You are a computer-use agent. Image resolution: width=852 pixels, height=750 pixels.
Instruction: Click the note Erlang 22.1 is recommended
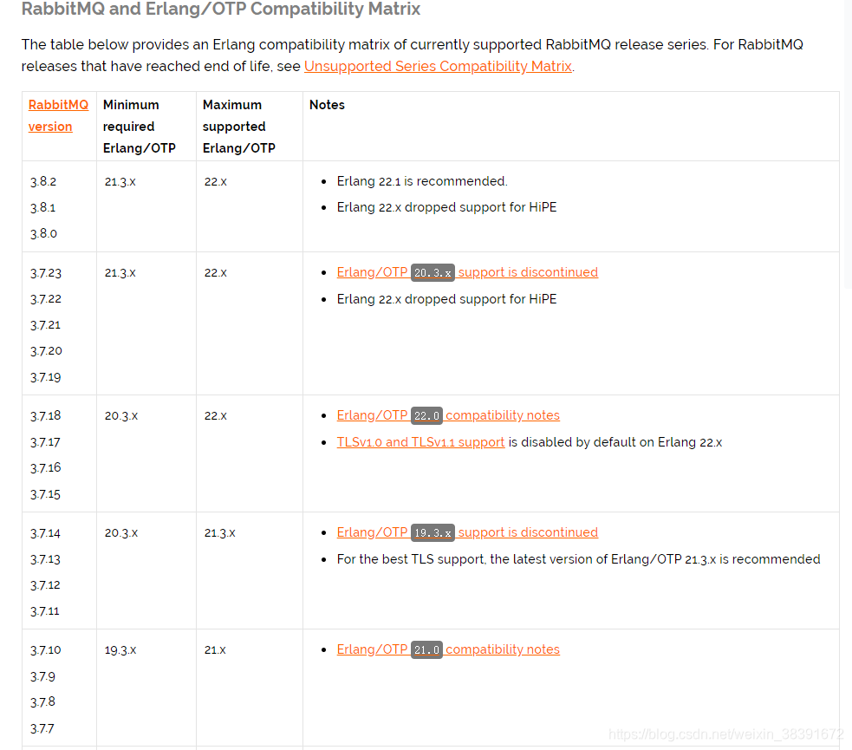(422, 181)
